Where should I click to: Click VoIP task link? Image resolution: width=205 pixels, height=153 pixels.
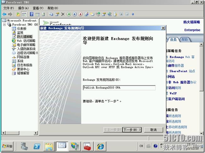pyautogui.click(x=172, y=93)
